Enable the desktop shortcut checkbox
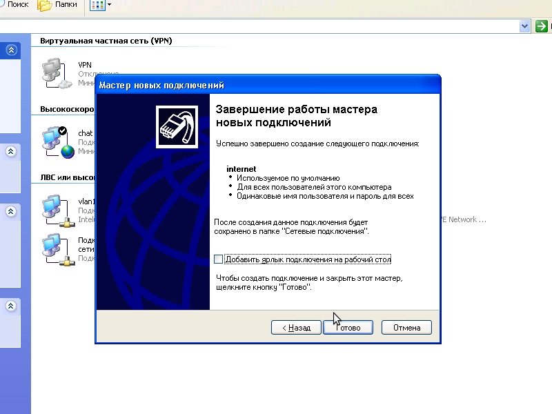The width and height of the screenshot is (552, 414). (x=218, y=259)
